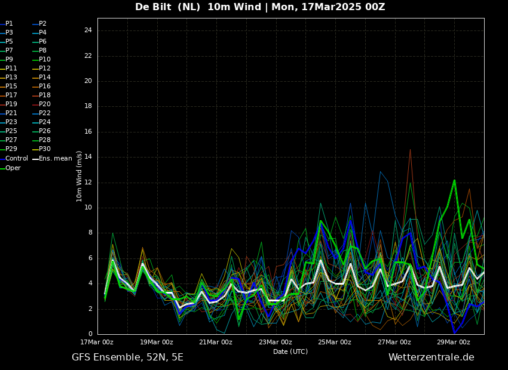This screenshot has width=508, height=370.
Task: Click the P18 legend entry
Action: tap(45, 95)
